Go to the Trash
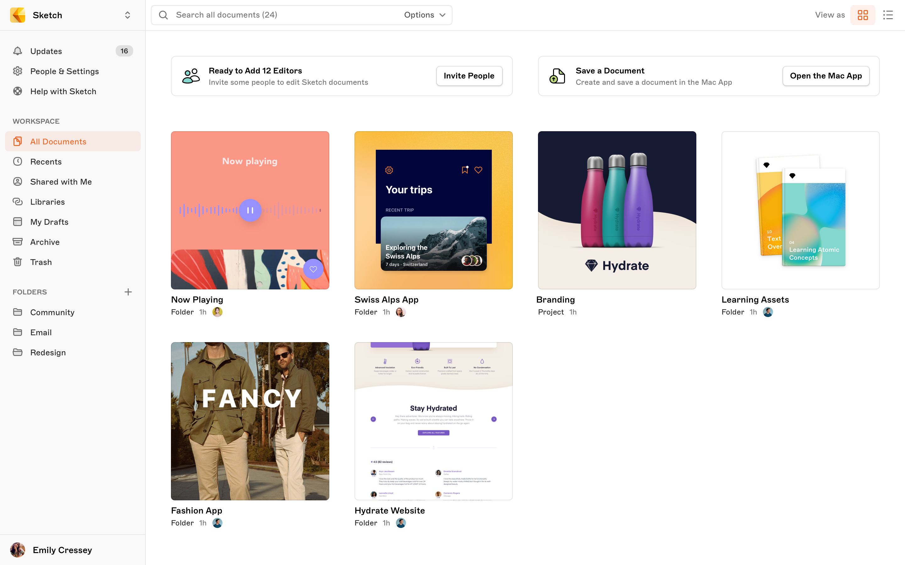Viewport: 905px width, 565px height. pyautogui.click(x=41, y=262)
